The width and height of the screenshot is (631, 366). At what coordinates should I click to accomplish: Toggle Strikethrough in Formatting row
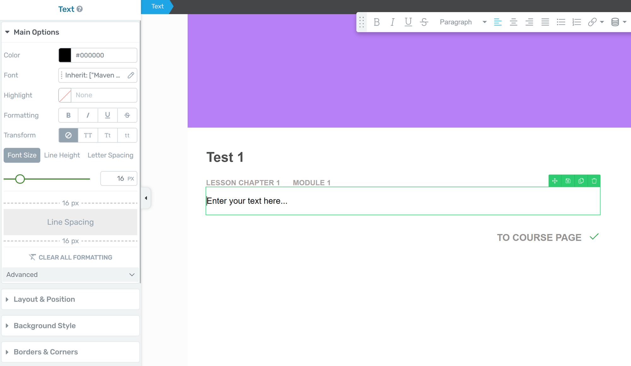(x=127, y=115)
